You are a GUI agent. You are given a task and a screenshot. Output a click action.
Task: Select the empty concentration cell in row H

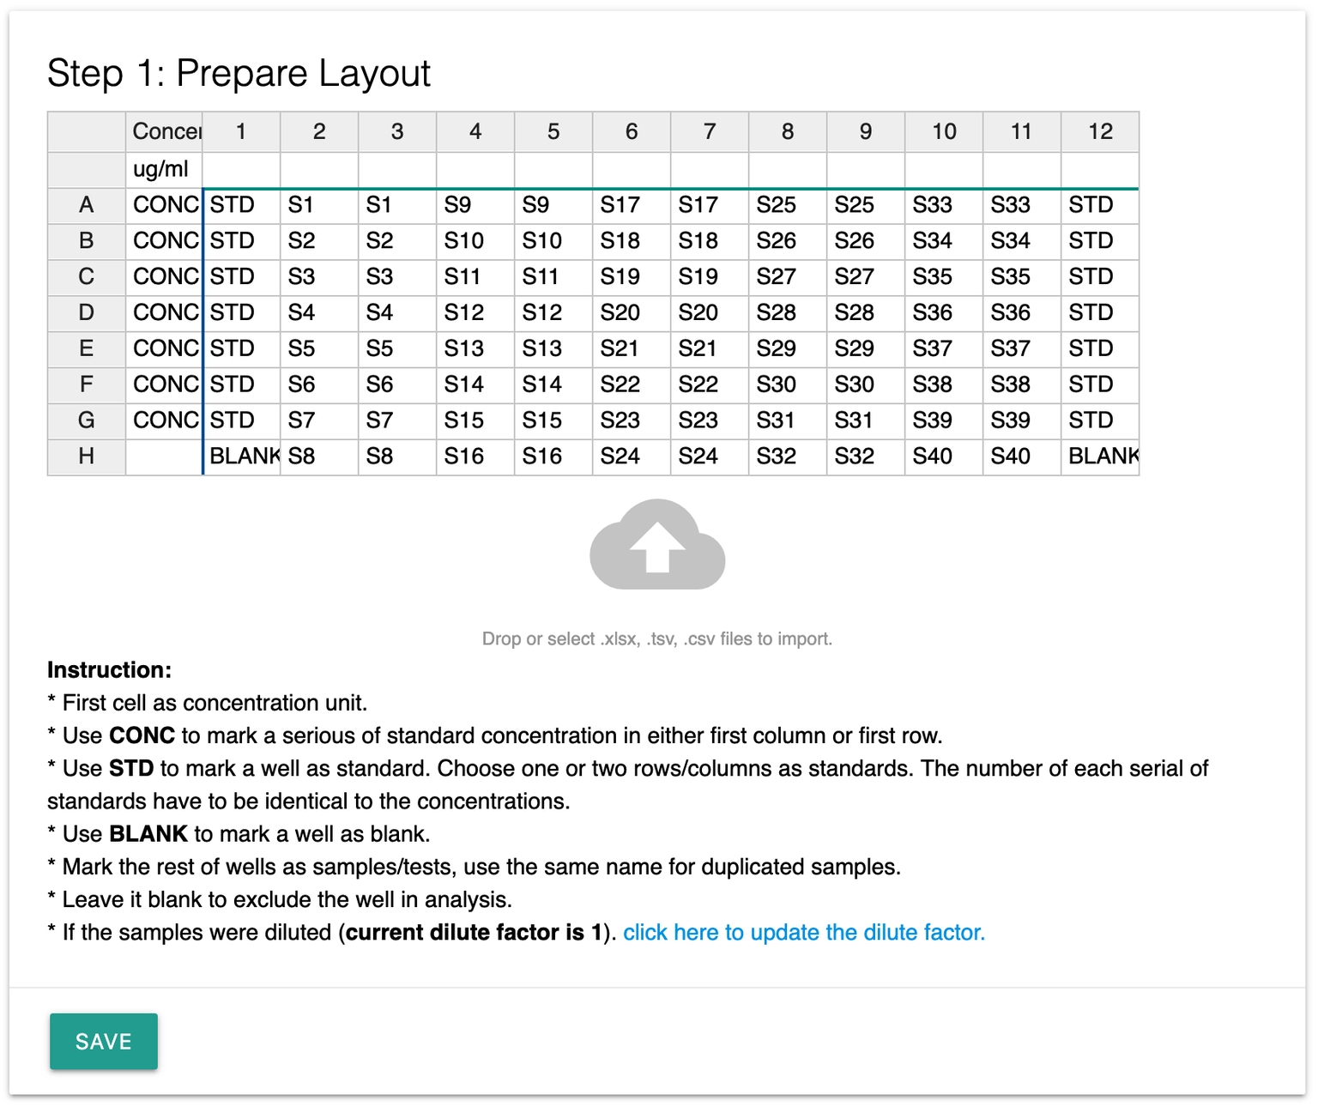(x=164, y=457)
